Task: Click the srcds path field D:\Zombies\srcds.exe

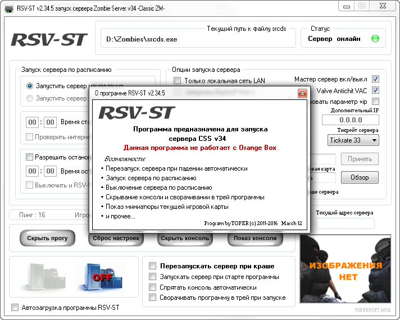Action: (198, 39)
